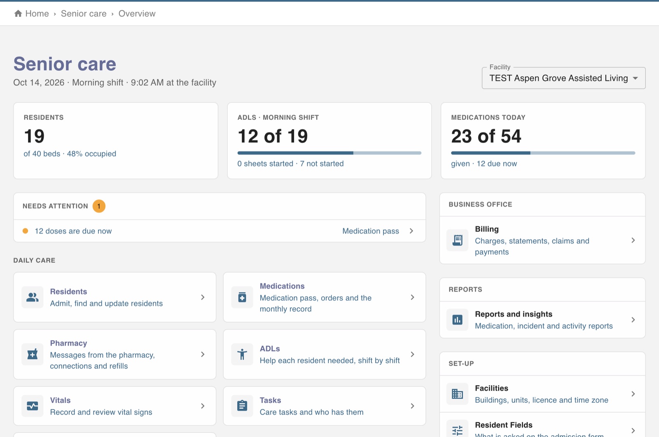The height and width of the screenshot is (437, 659).
Task: Click the Home icon in breadcrumb
Action: point(18,14)
